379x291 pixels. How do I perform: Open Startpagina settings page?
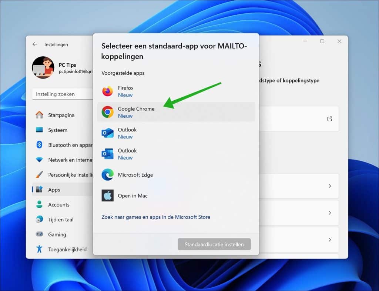61,115
